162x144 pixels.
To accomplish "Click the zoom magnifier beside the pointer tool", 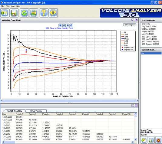I will (x=64, y=25).
